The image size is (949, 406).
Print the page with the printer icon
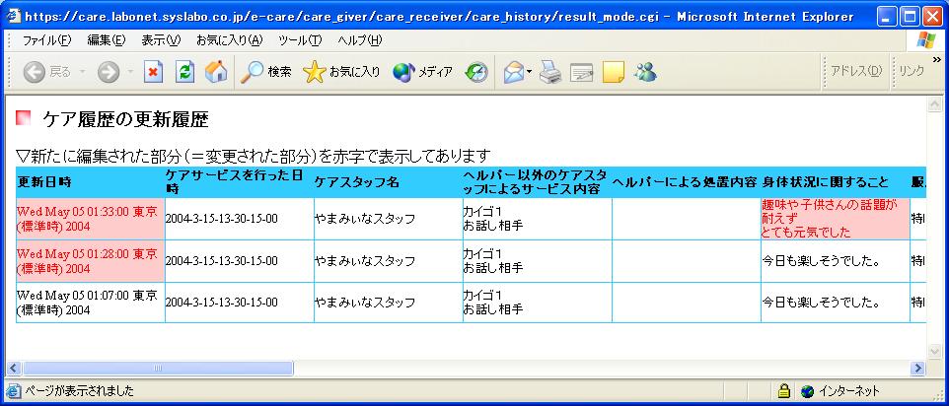coord(550,72)
